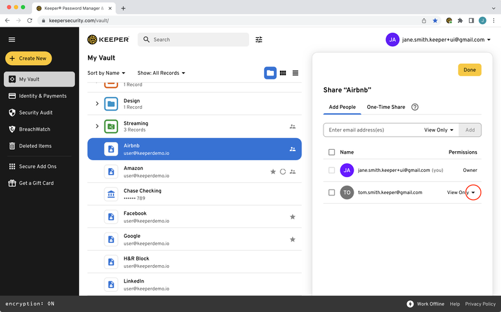Open Security Audit in sidebar
The height and width of the screenshot is (312, 501).
coord(36,113)
